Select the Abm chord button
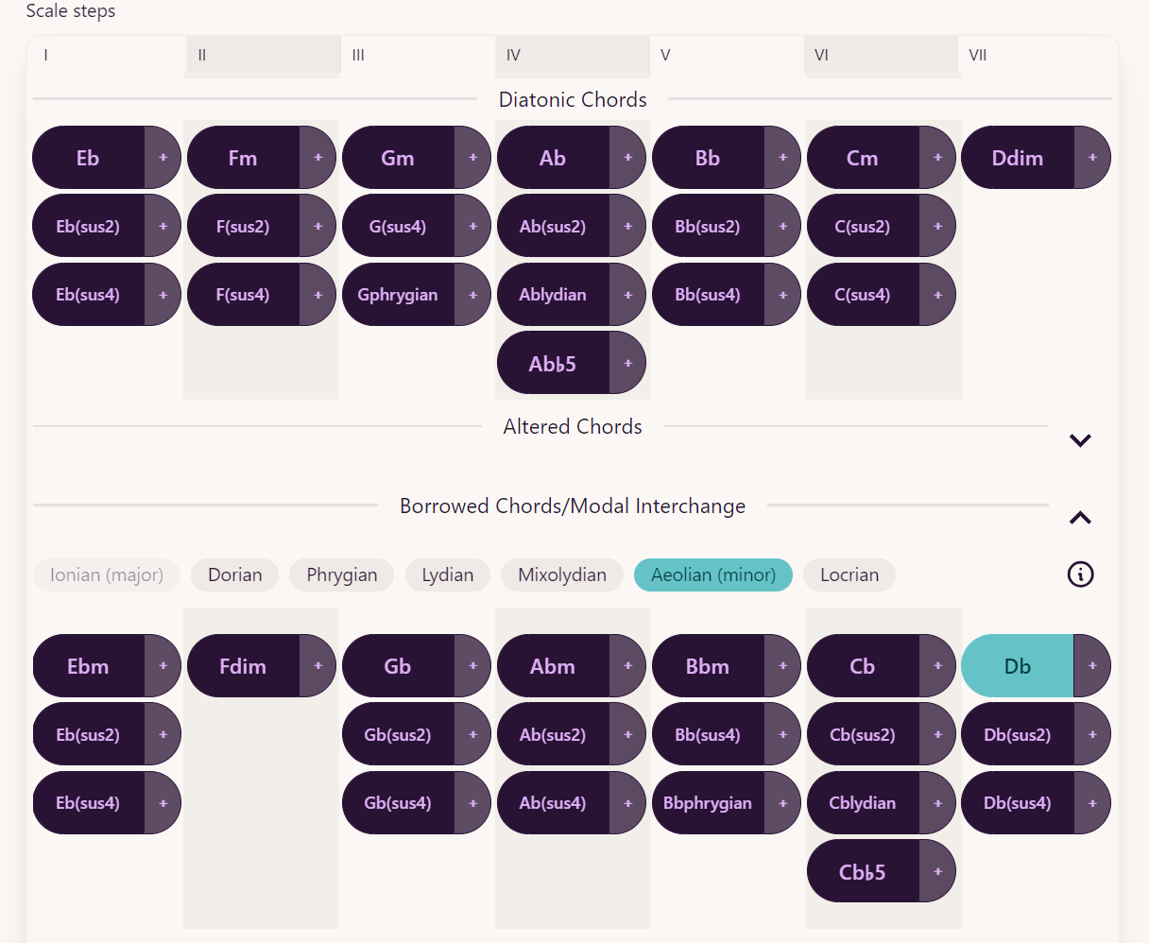 click(x=554, y=666)
